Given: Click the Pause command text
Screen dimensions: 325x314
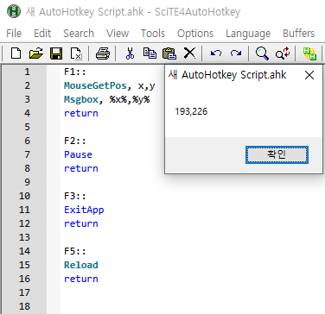Looking at the screenshot, I should coord(78,154).
